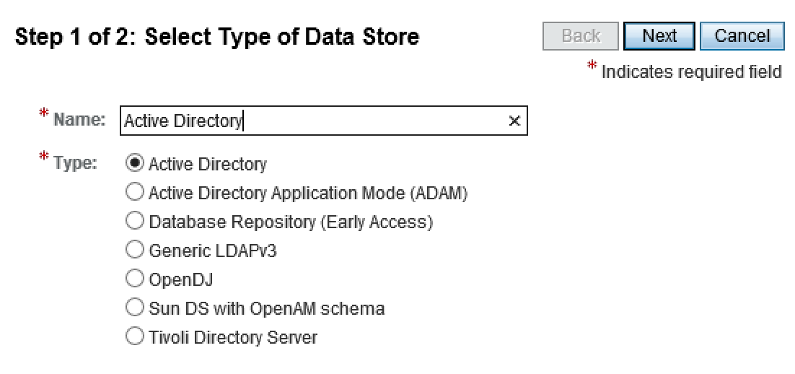Click the 'Step 1 of 2' heading
This screenshot has height=374, width=795.
pos(217,37)
